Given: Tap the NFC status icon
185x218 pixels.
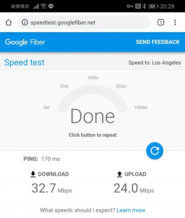Looking at the screenshot, I should [x=138, y=6].
